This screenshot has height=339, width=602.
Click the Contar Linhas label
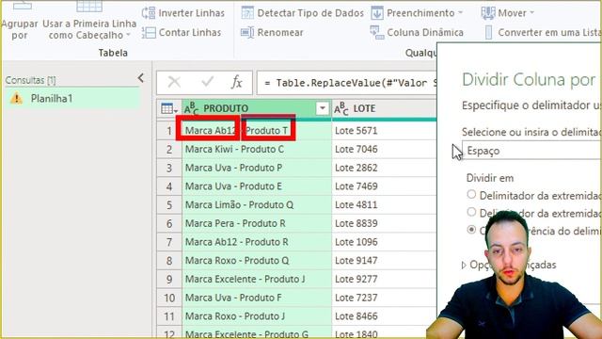[190, 33]
